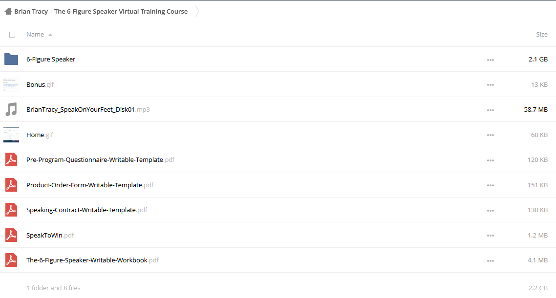Open more options for The-6-Figure-Speaker-Writable-Workbook.pdf
Viewport: 556px width, 298px height.
[491, 261]
